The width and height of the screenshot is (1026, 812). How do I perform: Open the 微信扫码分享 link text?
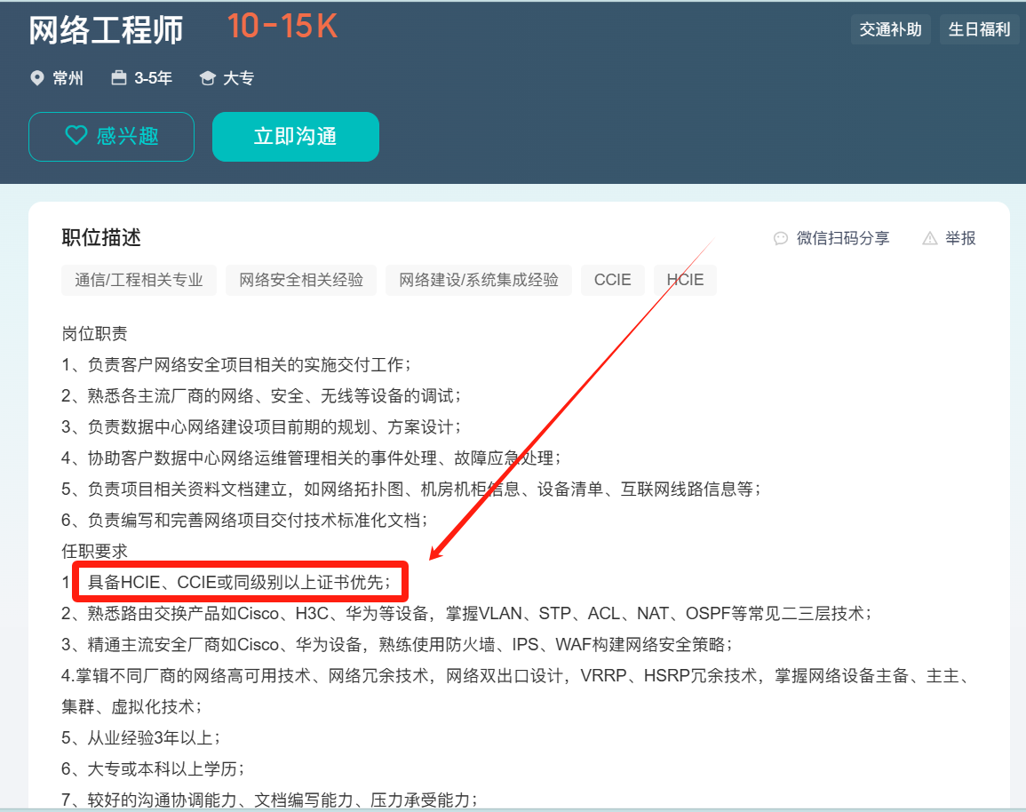842,238
